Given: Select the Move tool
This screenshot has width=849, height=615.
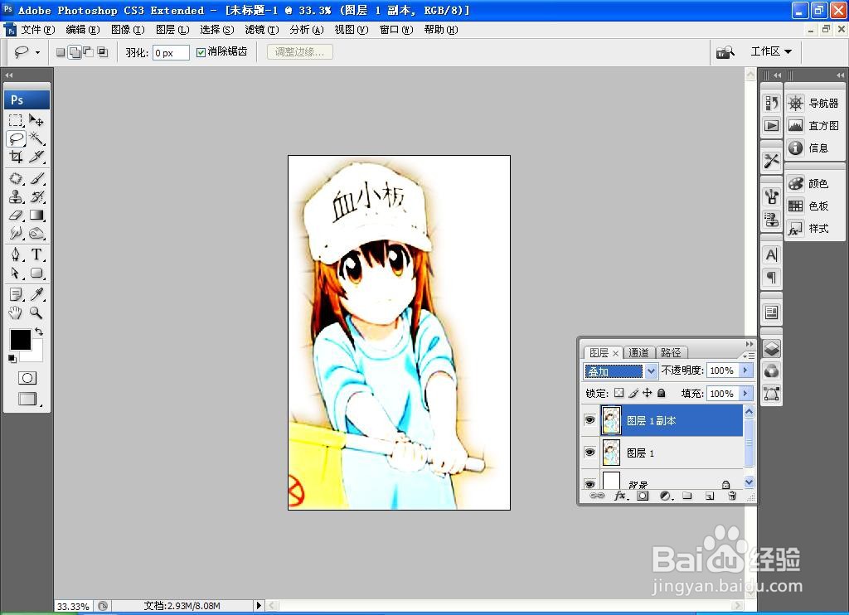Looking at the screenshot, I should point(36,120).
